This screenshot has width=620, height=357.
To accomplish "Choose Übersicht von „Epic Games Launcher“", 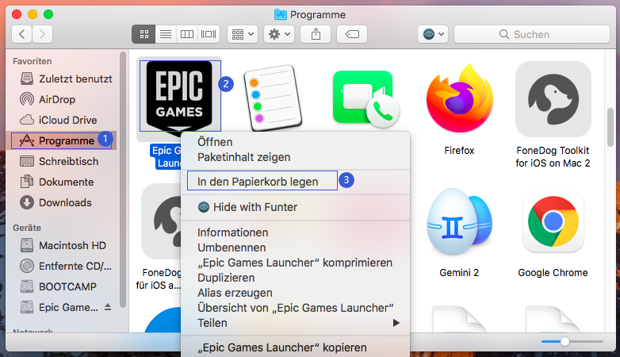I will pos(296,308).
